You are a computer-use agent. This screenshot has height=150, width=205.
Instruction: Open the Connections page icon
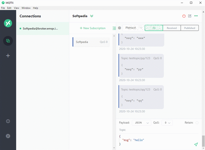(x=8, y=41)
